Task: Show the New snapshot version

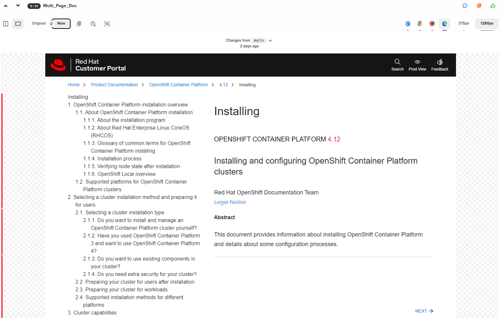Action: click(x=61, y=24)
